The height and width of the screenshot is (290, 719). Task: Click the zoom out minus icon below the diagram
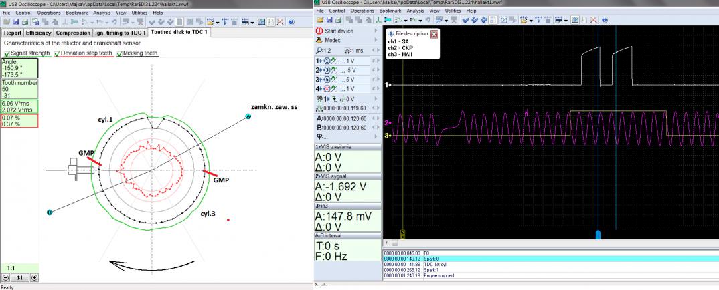6,277
